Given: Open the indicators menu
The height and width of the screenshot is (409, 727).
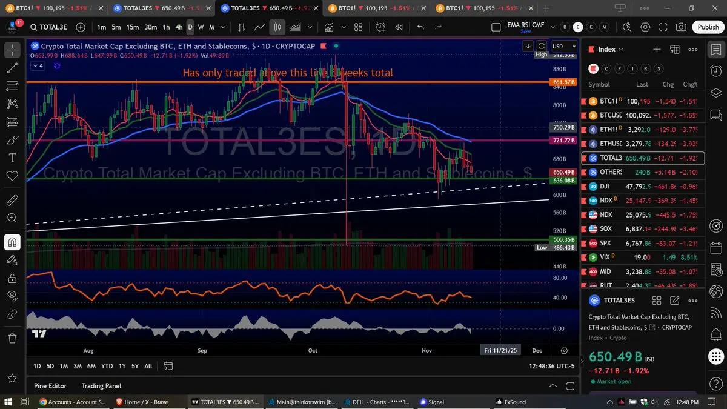Looking at the screenshot, I should click(330, 27).
